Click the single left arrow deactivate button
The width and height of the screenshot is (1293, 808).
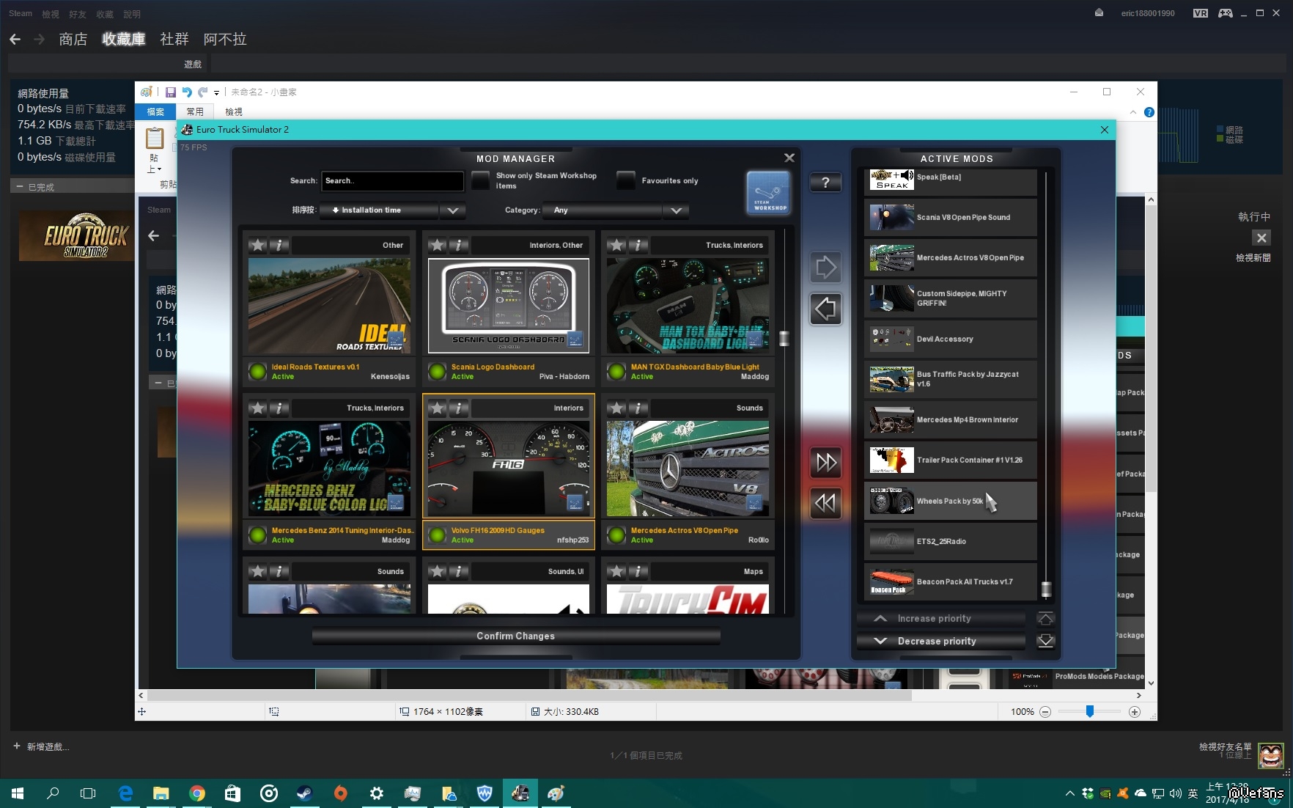tap(825, 309)
